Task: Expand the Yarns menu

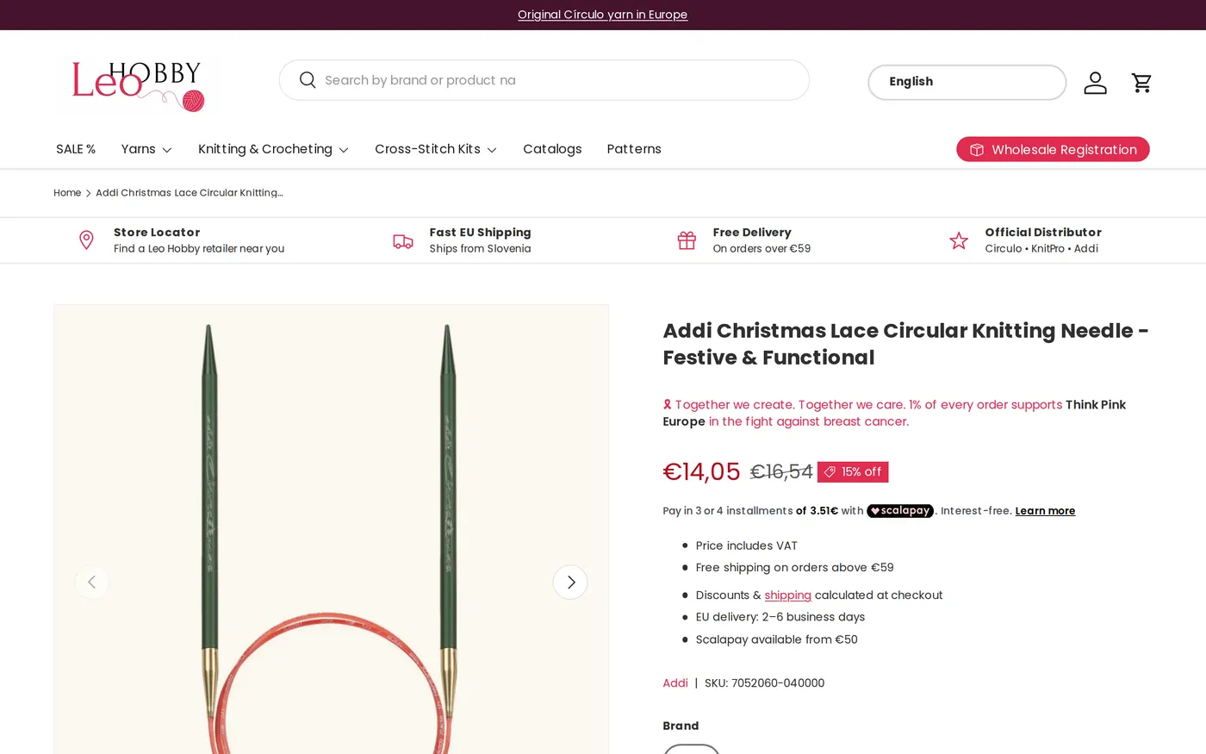Action: pyautogui.click(x=146, y=149)
